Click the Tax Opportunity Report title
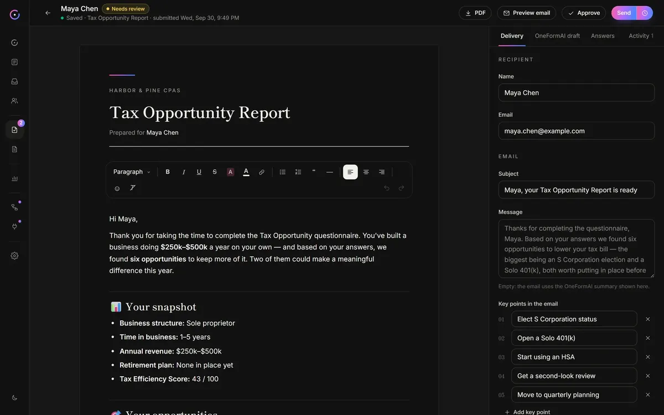 click(200, 112)
